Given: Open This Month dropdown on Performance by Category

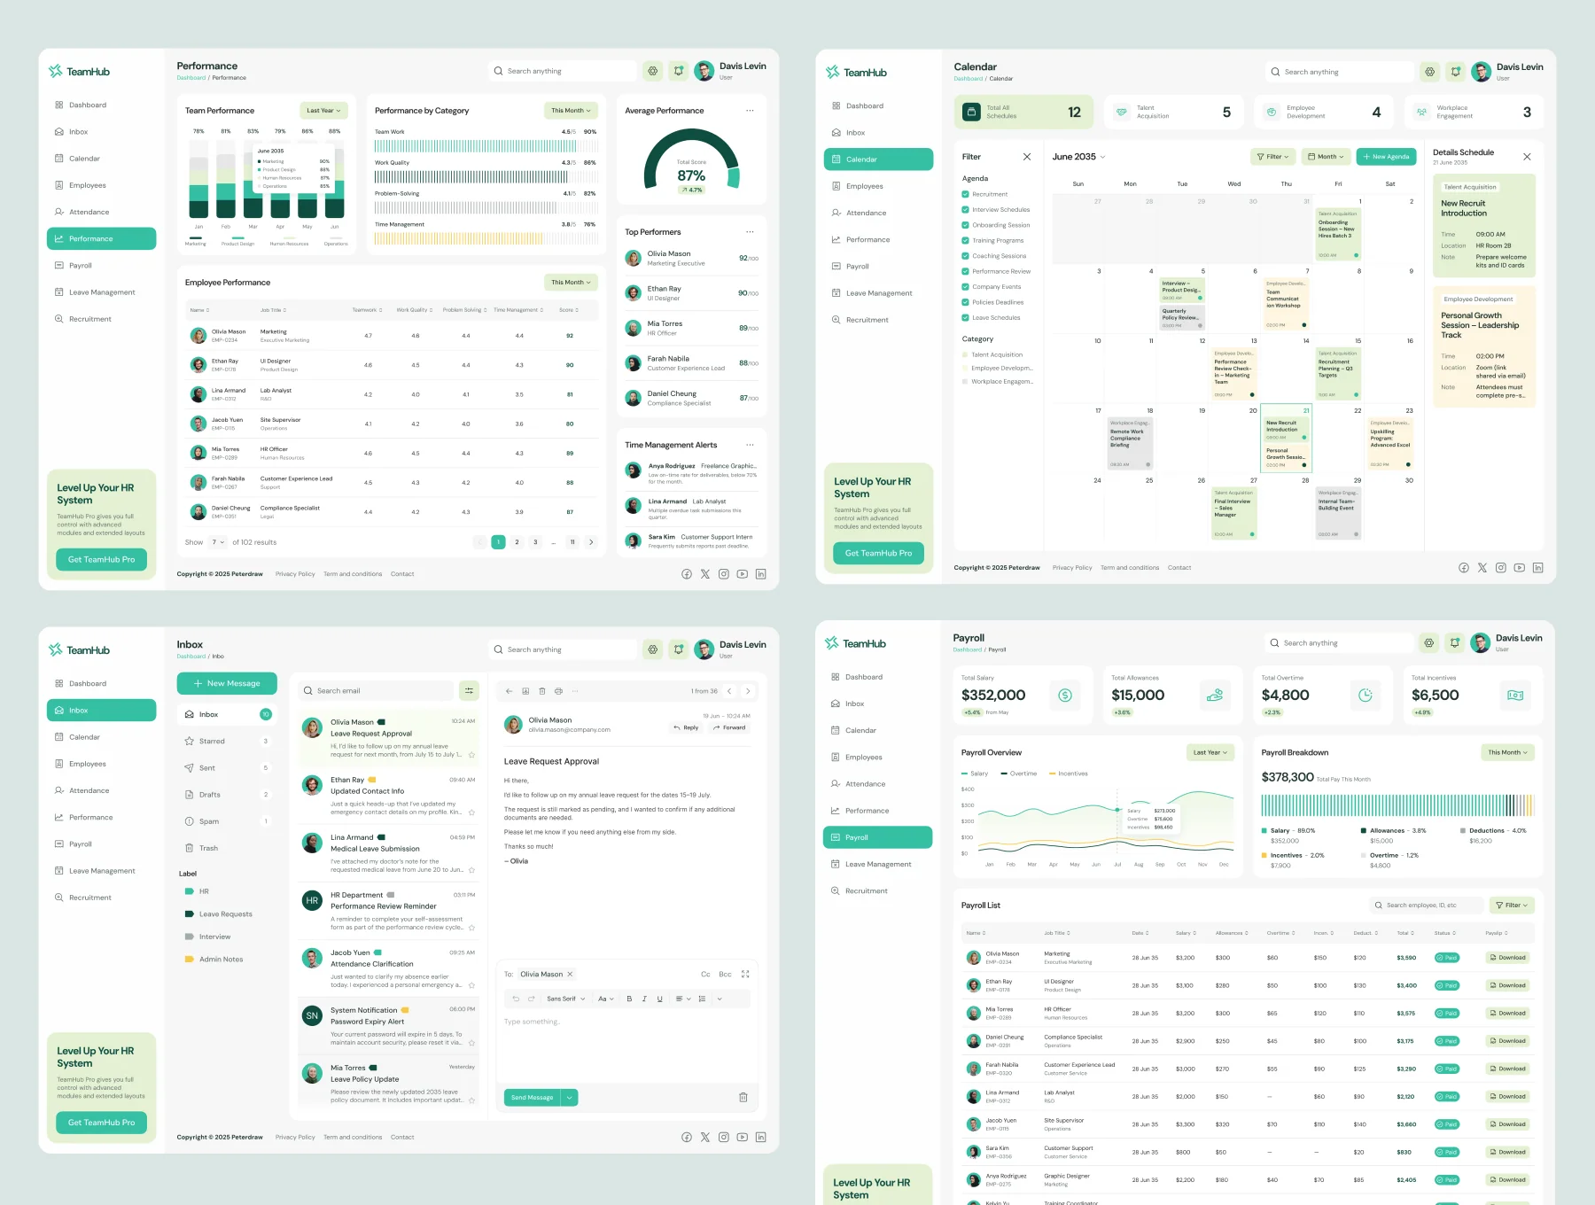Looking at the screenshot, I should click(571, 111).
